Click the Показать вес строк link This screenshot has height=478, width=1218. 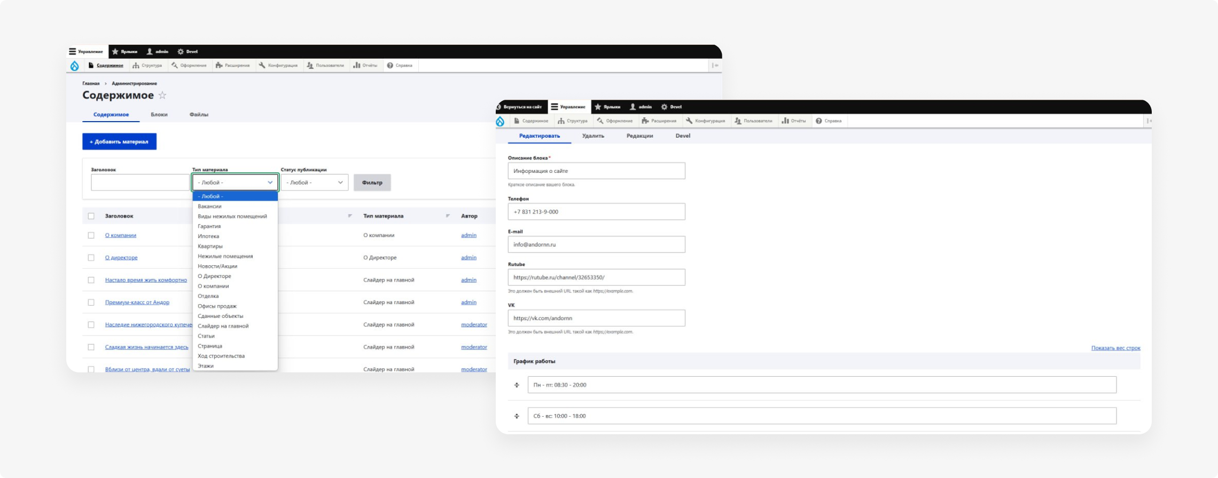tap(1115, 348)
